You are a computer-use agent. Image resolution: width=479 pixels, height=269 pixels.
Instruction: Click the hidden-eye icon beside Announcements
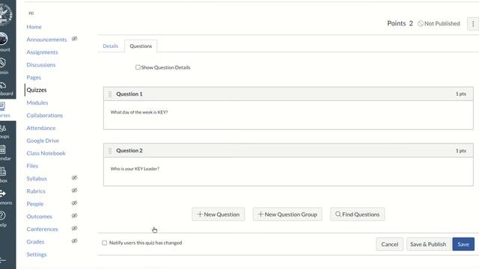click(75, 39)
